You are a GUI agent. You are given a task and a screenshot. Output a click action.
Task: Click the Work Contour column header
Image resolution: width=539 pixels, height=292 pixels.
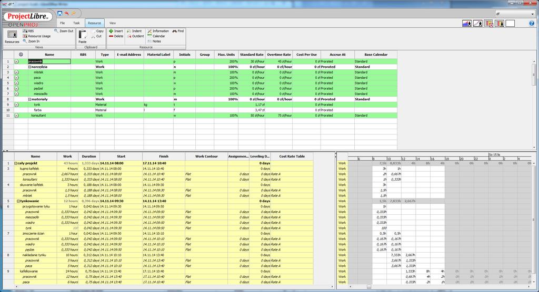click(206, 157)
